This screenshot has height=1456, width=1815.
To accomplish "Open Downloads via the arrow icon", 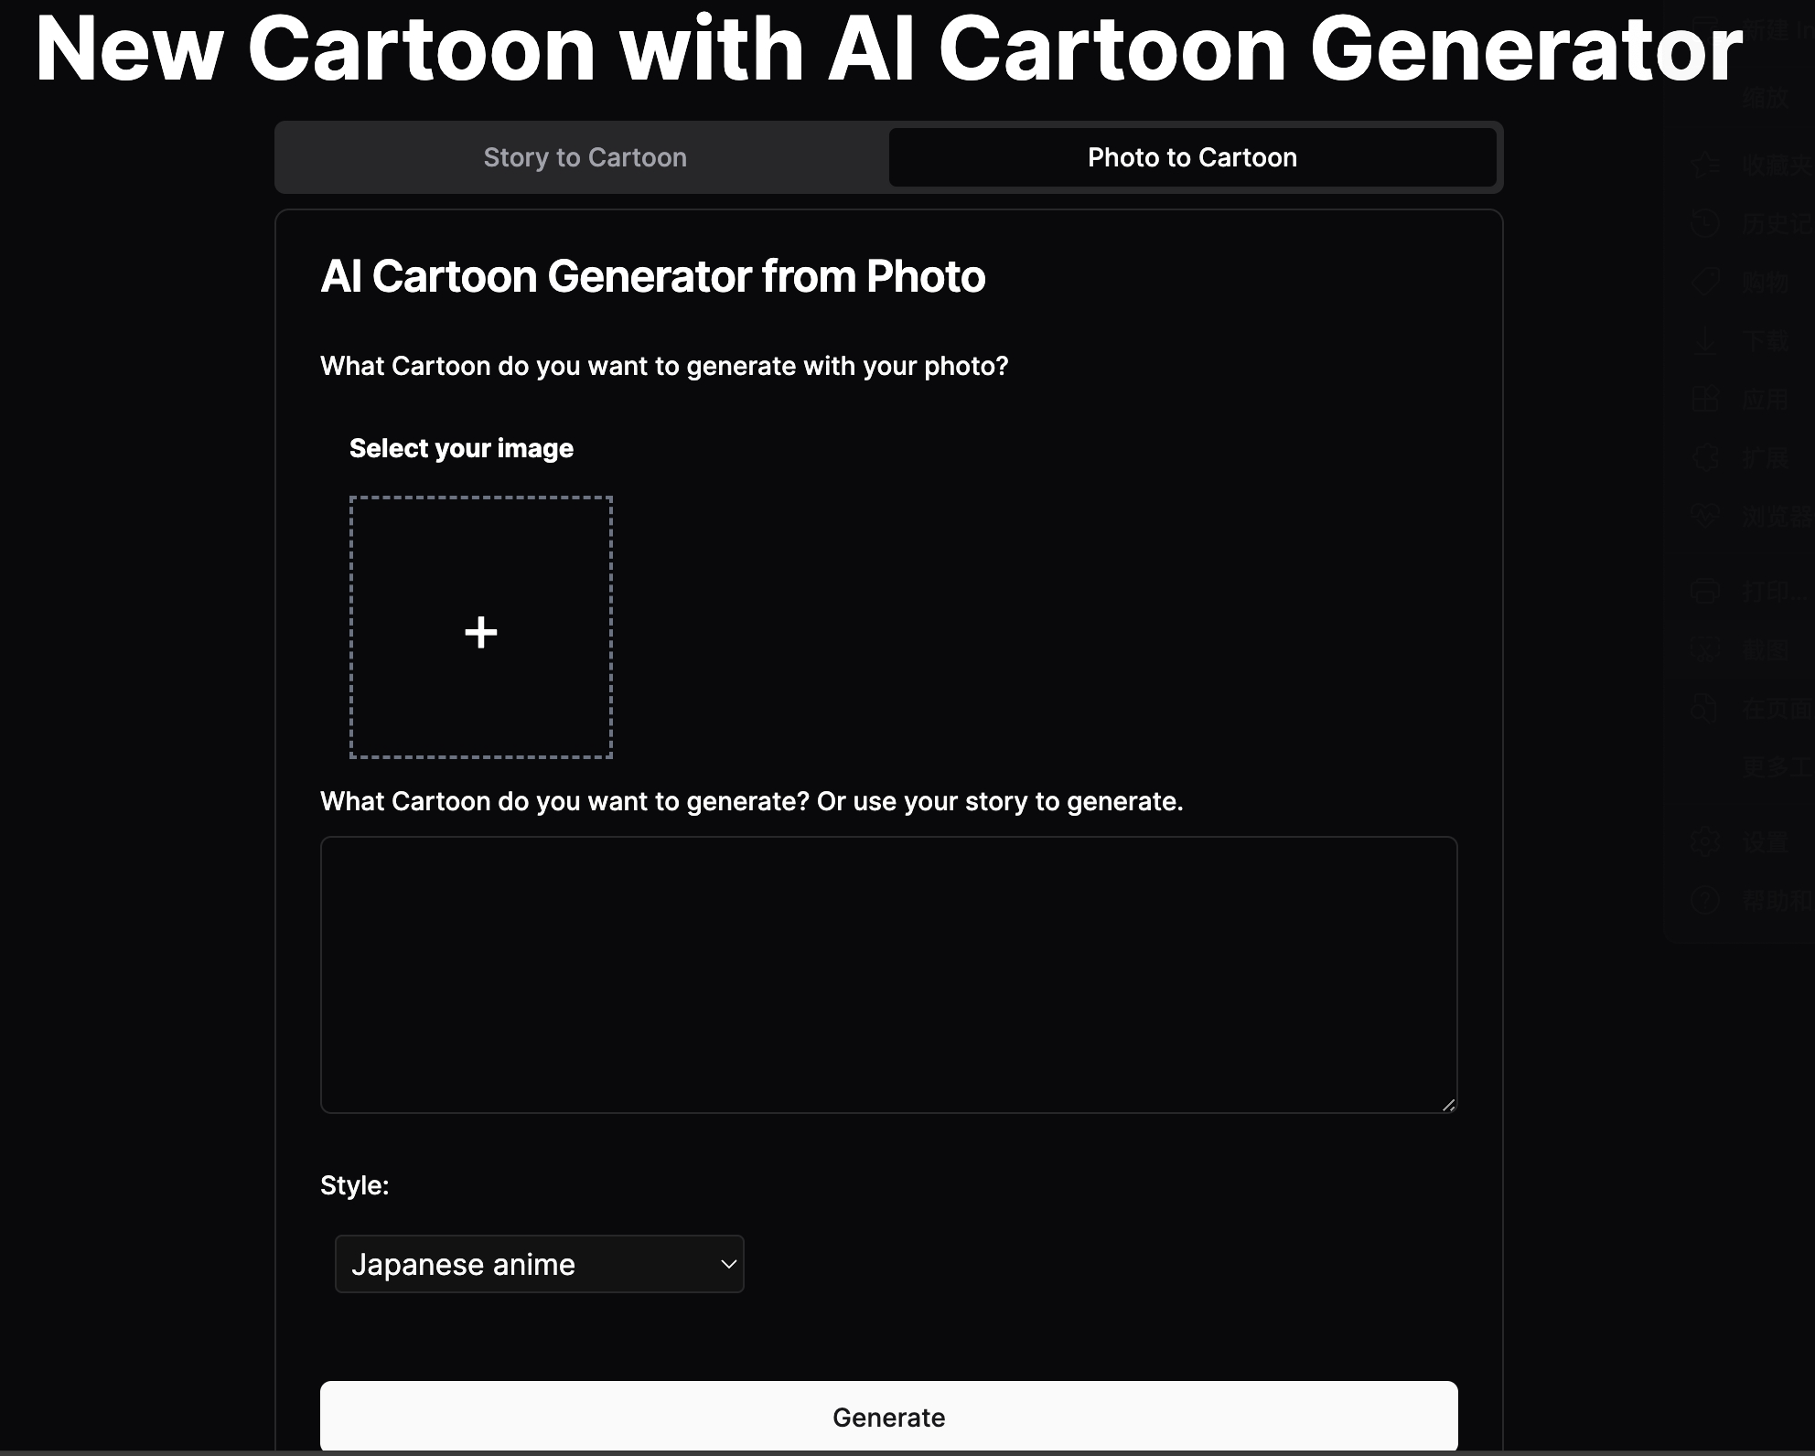I will coord(1704,341).
